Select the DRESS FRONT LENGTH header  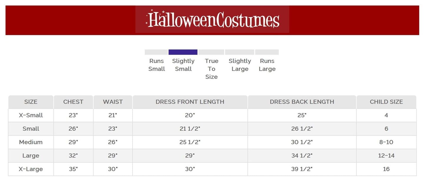(190, 102)
